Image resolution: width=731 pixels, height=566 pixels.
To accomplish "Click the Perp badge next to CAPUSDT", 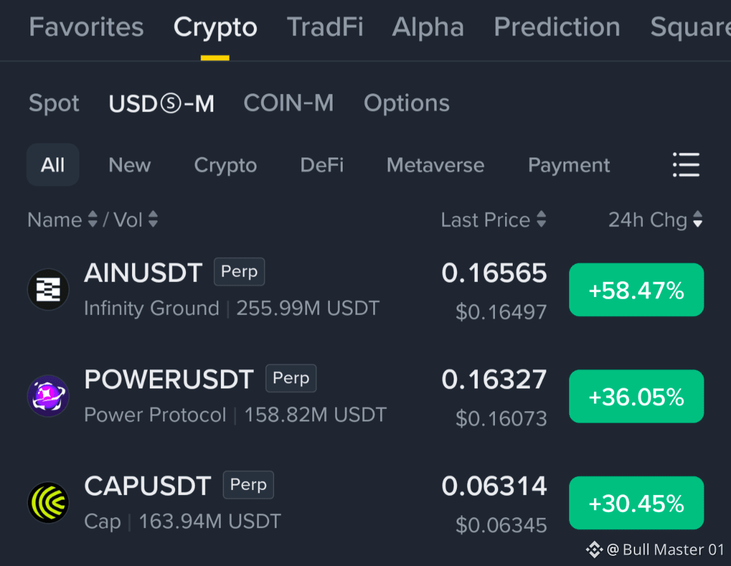I will click(x=249, y=485).
